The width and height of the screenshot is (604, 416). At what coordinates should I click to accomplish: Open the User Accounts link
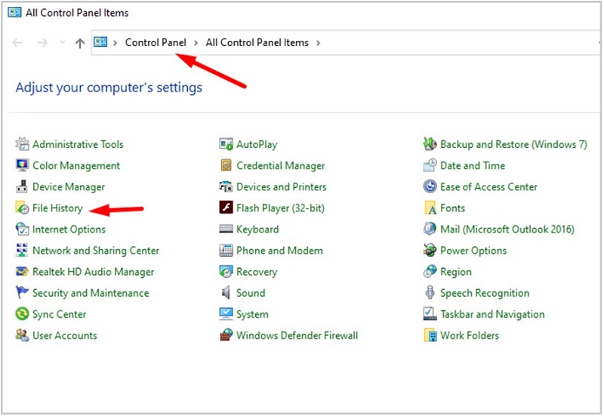coord(64,335)
